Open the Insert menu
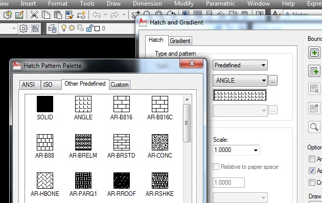Image resolution: width=322 pixels, height=203 pixels. [28, 4]
